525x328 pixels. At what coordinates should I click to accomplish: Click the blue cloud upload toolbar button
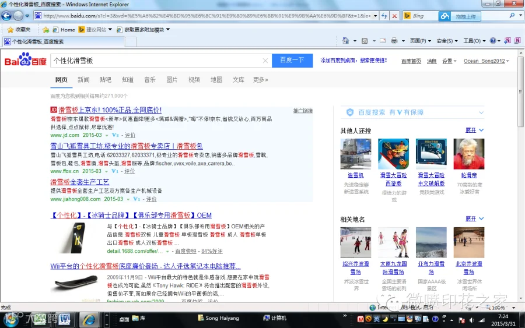[460, 16]
